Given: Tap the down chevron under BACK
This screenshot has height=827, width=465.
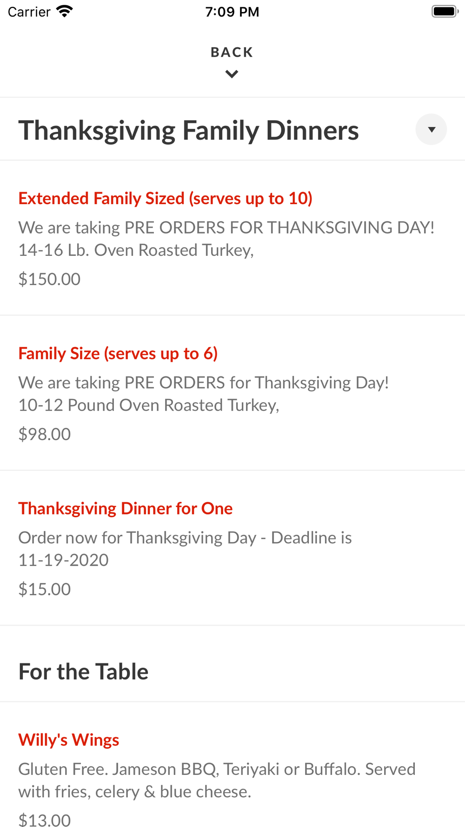Looking at the screenshot, I should (x=232, y=74).
